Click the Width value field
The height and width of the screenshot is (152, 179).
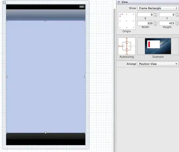point(146,23)
